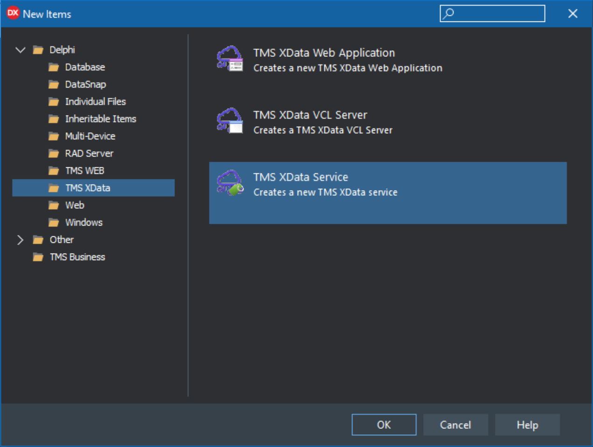Image resolution: width=593 pixels, height=447 pixels.
Task: Select TMS XData VCL Server title
Action: coord(310,115)
